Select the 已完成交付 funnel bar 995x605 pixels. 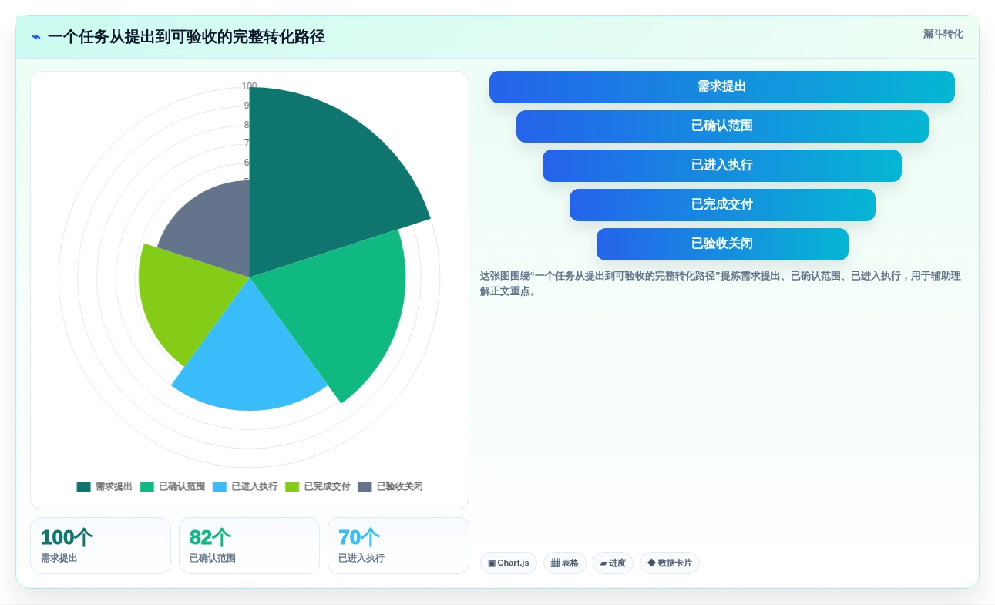(x=722, y=205)
